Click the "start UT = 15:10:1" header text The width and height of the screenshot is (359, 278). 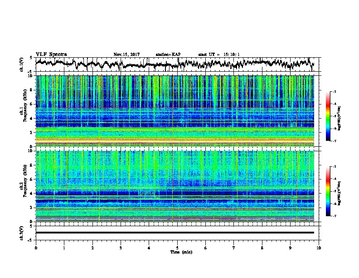click(x=219, y=55)
